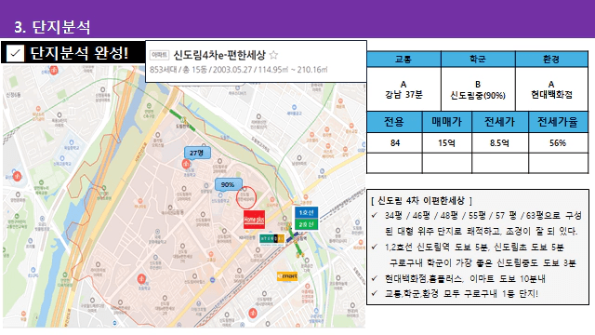
Task: Click the cell showing 현대백화점
Action: coord(551,89)
